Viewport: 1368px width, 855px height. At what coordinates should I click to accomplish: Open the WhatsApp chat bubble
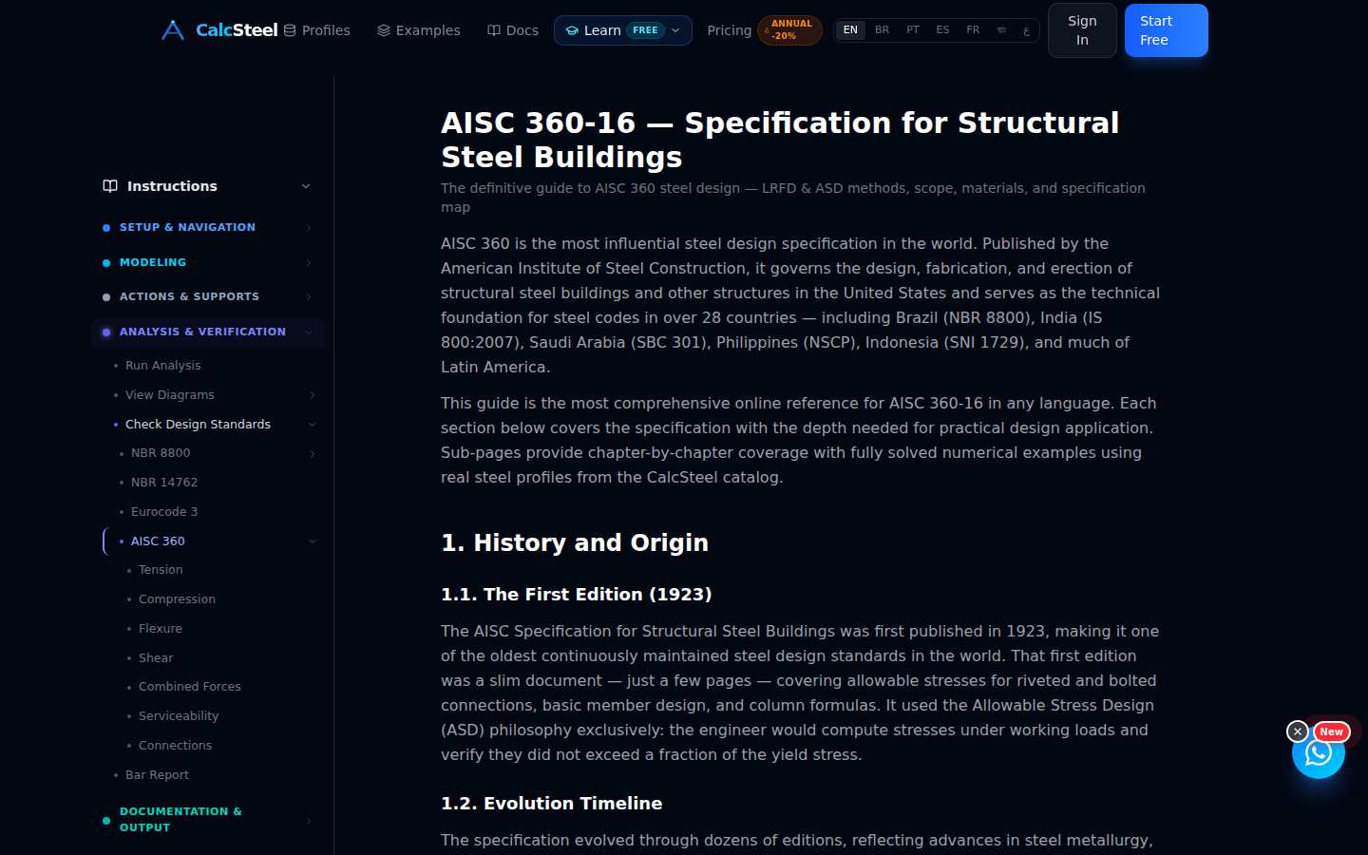coord(1319,753)
